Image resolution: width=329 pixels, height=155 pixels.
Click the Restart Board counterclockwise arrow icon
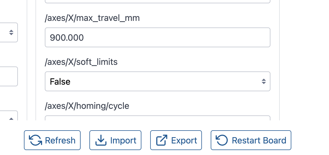pyautogui.click(x=222, y=140)
